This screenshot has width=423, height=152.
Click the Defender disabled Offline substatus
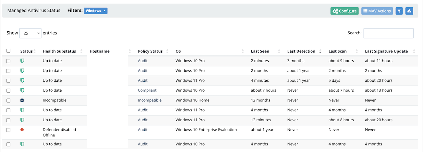(x=59, y=132)
